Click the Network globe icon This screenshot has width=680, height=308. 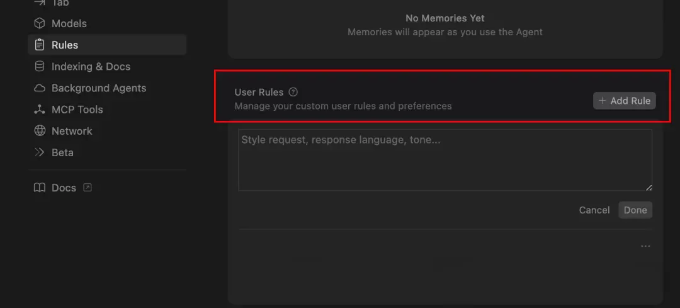pyautogui.click(x=40, y=131)
